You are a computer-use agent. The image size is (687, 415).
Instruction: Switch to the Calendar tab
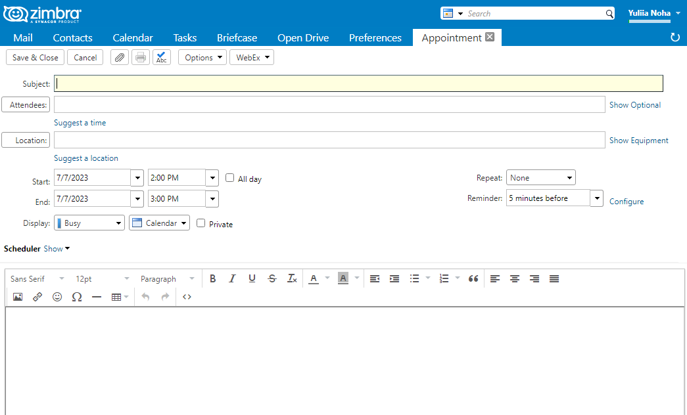[133, 37]
